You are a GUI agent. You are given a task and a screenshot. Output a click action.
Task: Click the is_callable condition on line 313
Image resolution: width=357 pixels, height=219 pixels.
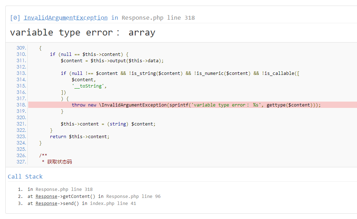pos(280,73)
